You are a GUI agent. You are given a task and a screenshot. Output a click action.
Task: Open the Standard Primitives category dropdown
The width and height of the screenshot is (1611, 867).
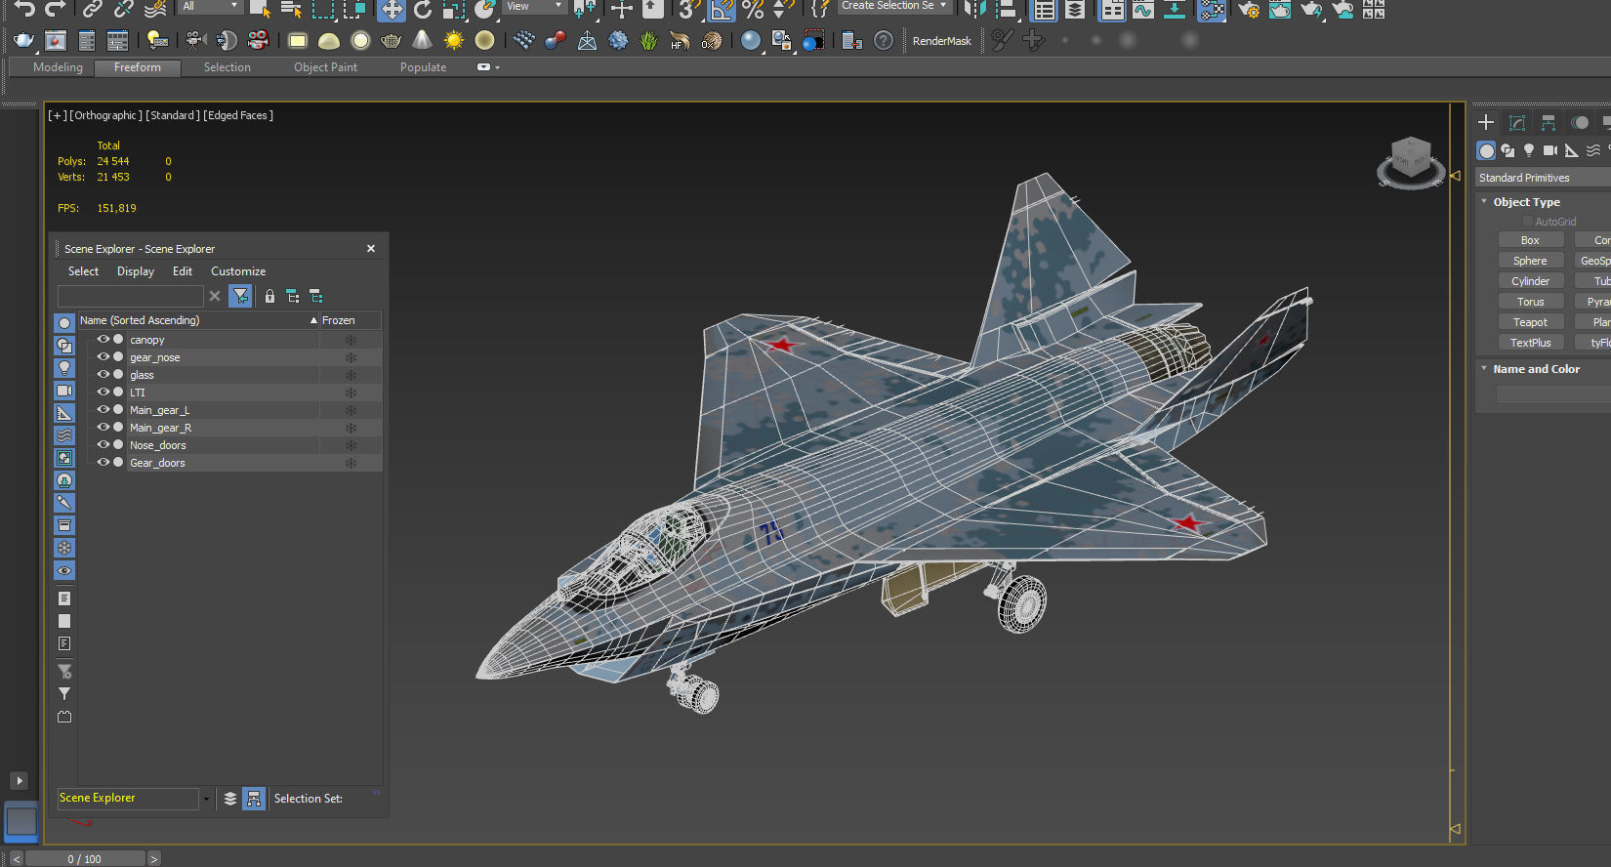click(x=1543, y=178)
